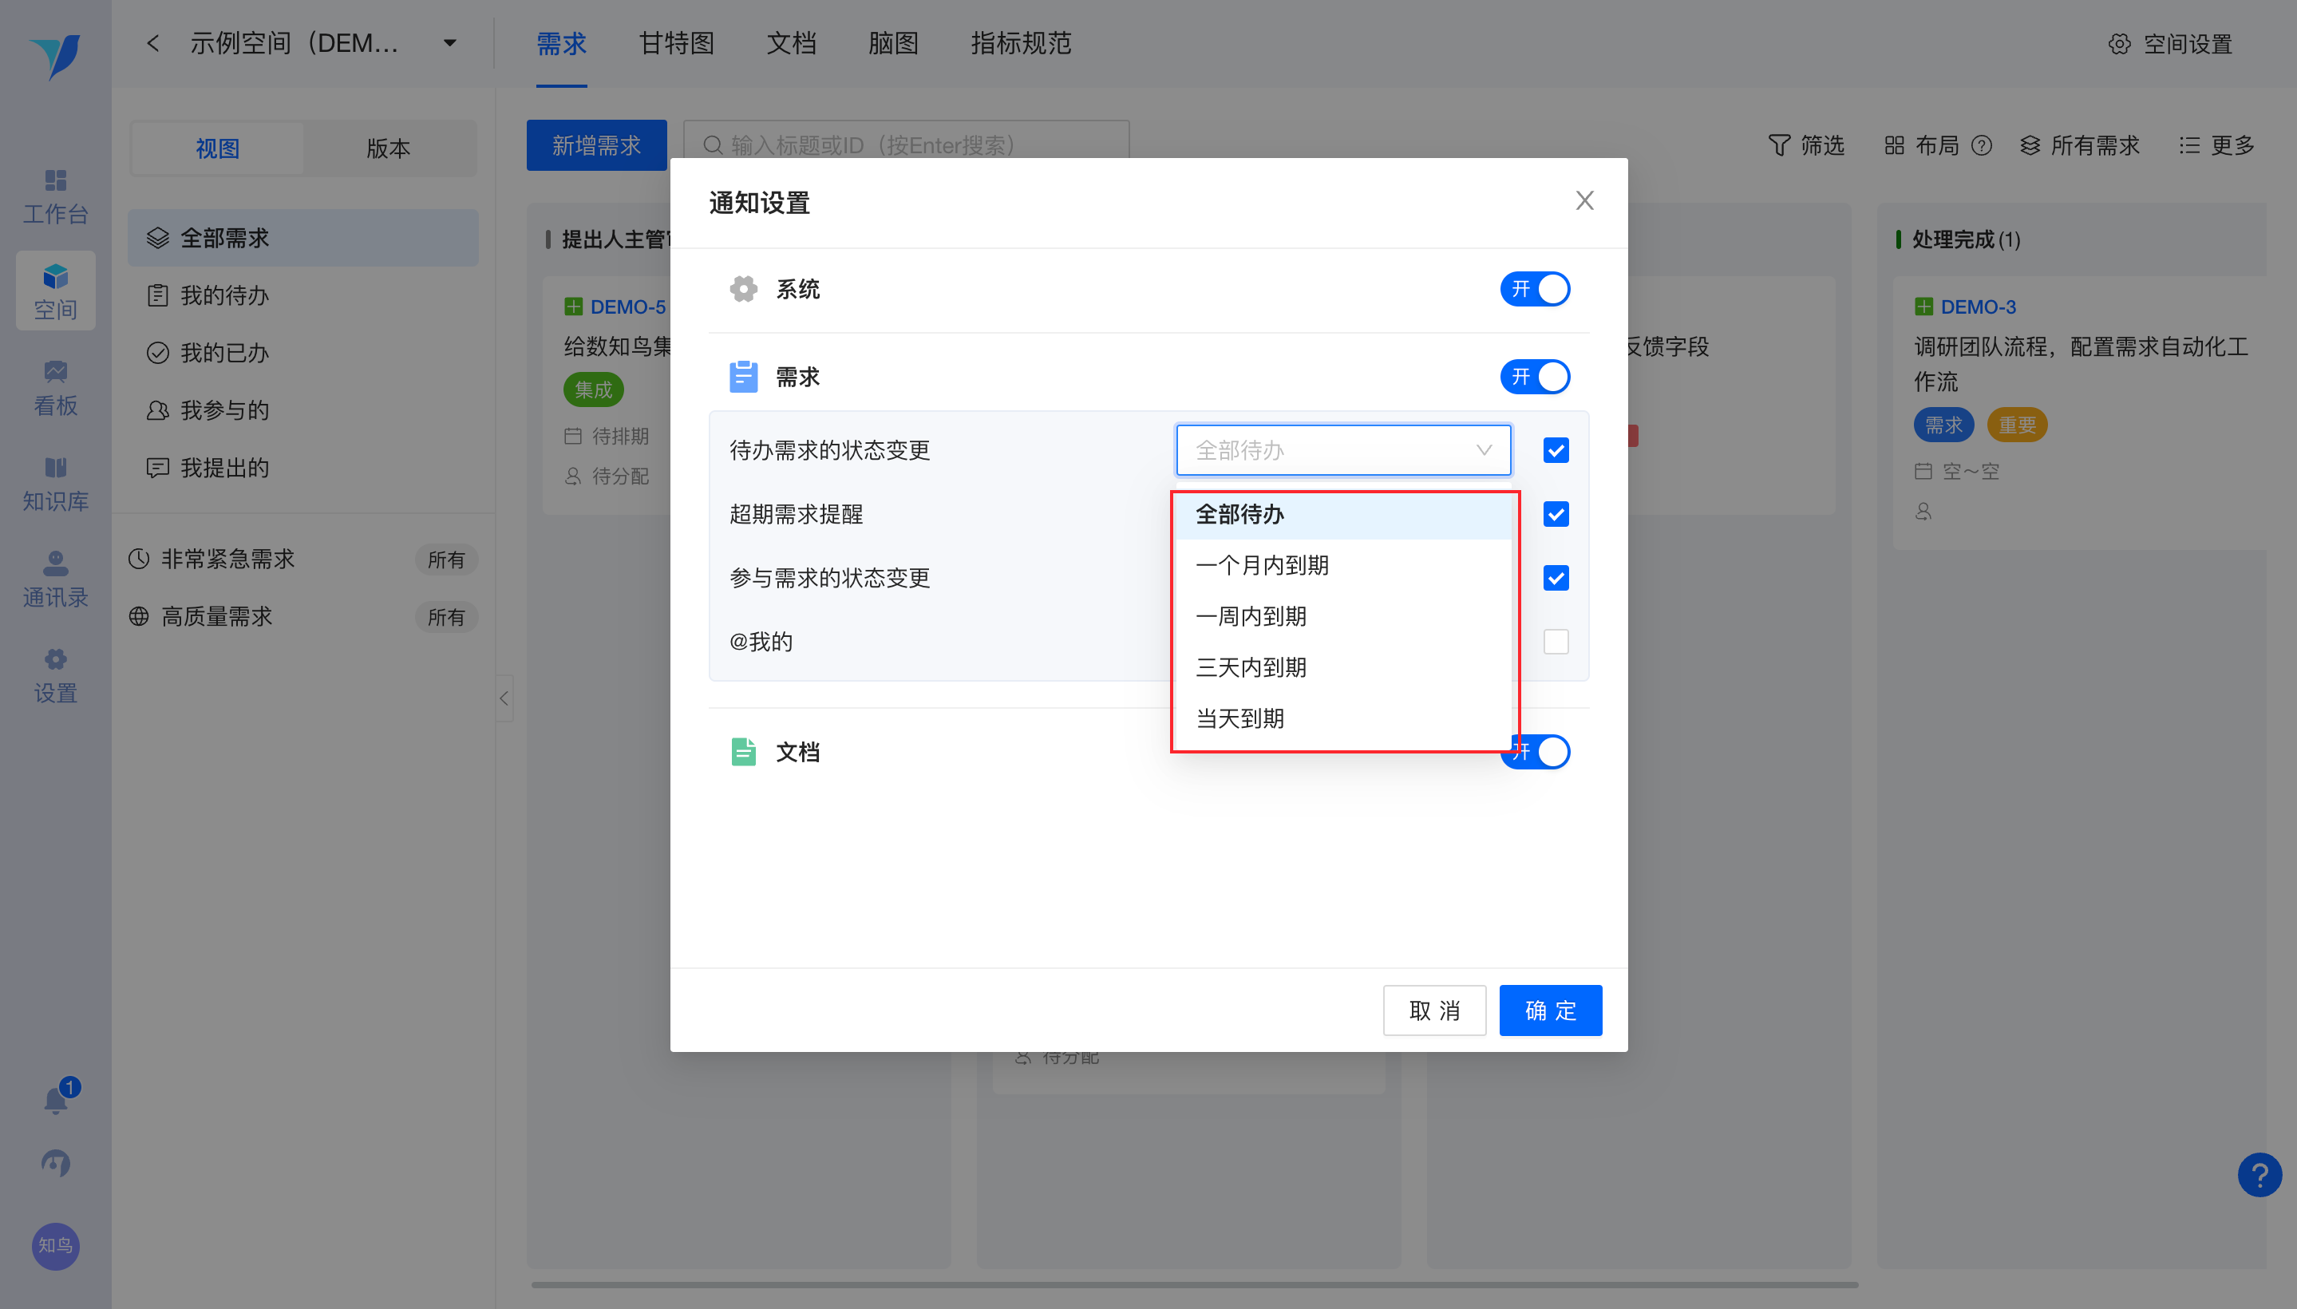The width and height of the screenshot is (2297, 1309).
Task: Choose 一周内到期 from the dropdown list
Action: pos(1251,617)
